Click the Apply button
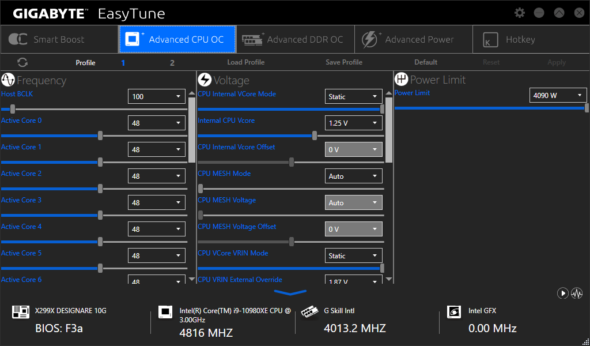The image size is (590, 346). pos(557,62)
